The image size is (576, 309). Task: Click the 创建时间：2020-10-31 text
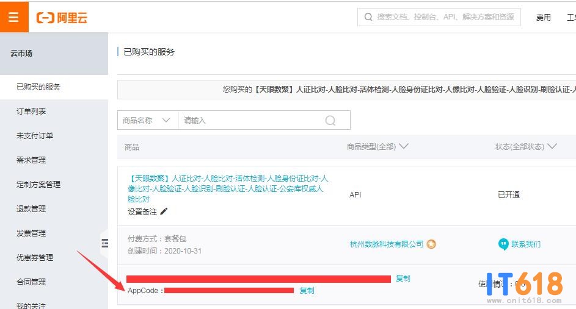coord(164,250)
